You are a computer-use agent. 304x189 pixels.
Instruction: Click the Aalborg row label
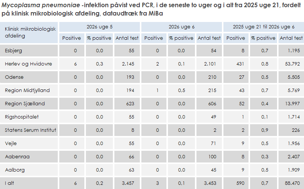(14, 170)
